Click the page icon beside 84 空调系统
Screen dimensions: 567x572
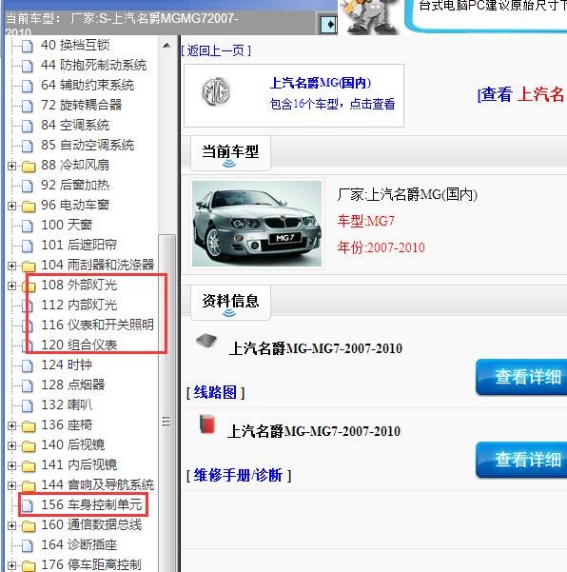[x=27, y=126]
